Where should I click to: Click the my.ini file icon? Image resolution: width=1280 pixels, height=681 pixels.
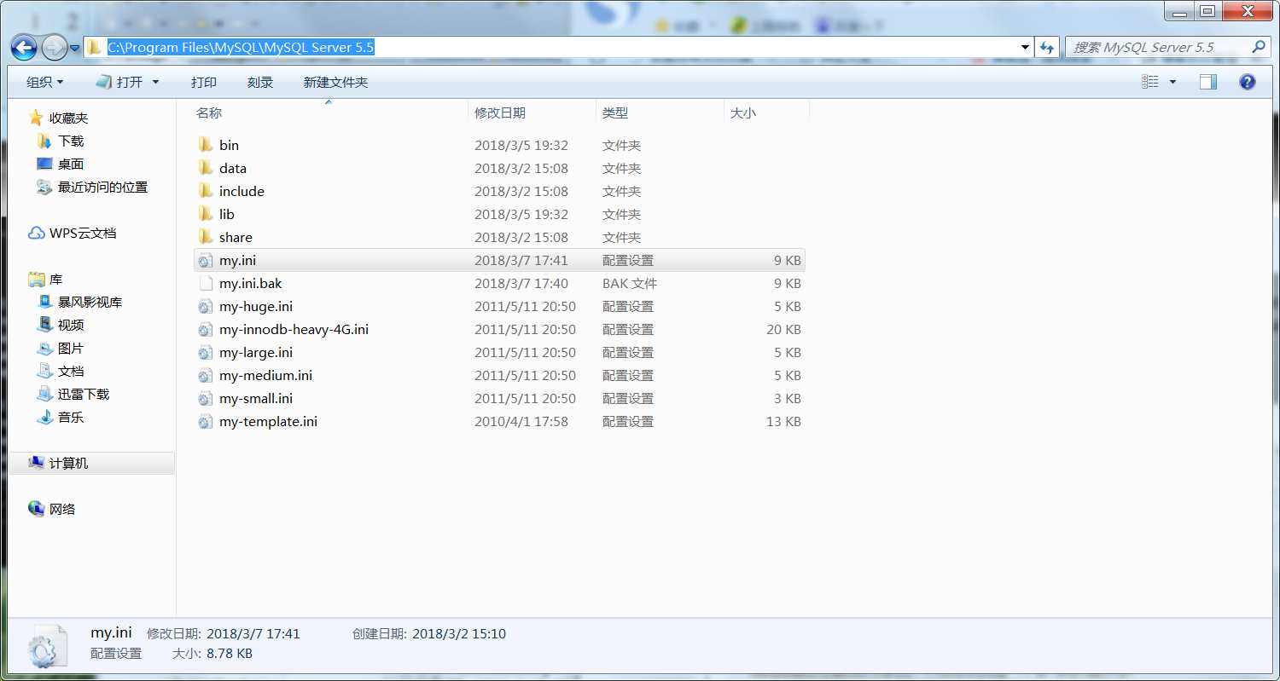pyautogui.click(x=205, y=260)
